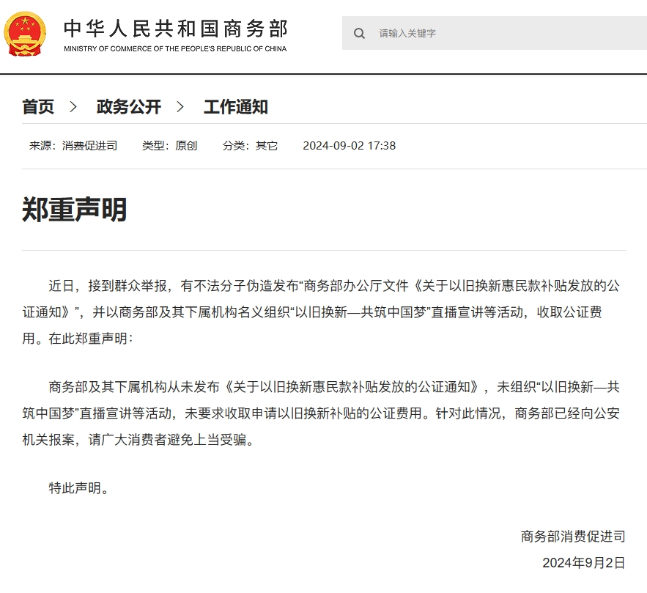Viewport: 647px width, 593px height.
Task: Click the chevron between 首页 and 政务公开
Action: [x=73, y=107]
